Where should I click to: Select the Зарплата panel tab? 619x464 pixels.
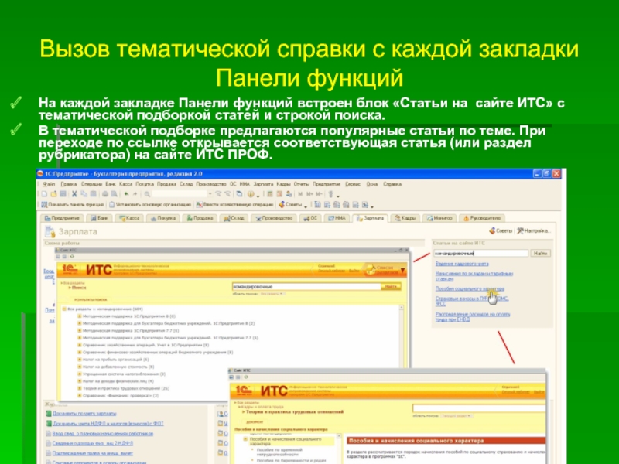click(x=371, y=218)
